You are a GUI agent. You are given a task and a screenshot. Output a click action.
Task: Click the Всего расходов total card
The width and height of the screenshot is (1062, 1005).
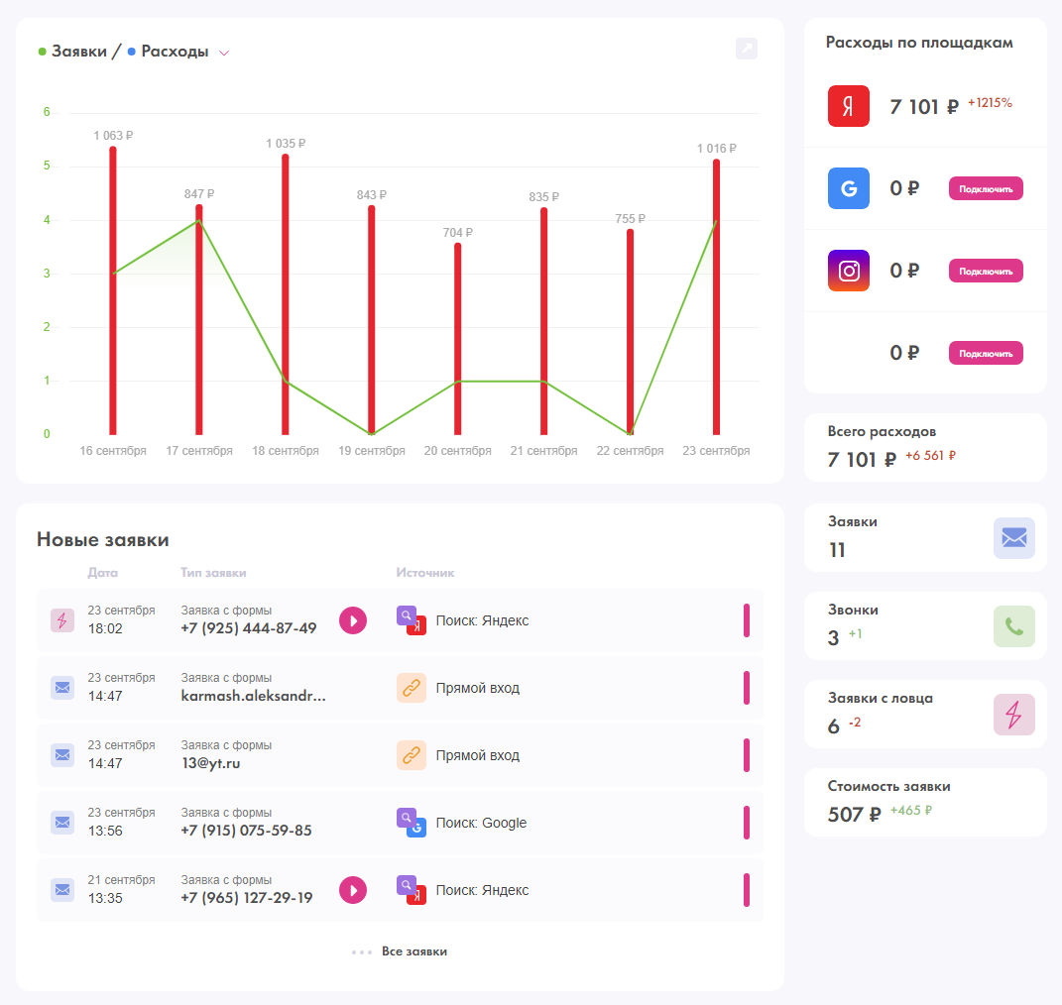click(x=925, y=447)
